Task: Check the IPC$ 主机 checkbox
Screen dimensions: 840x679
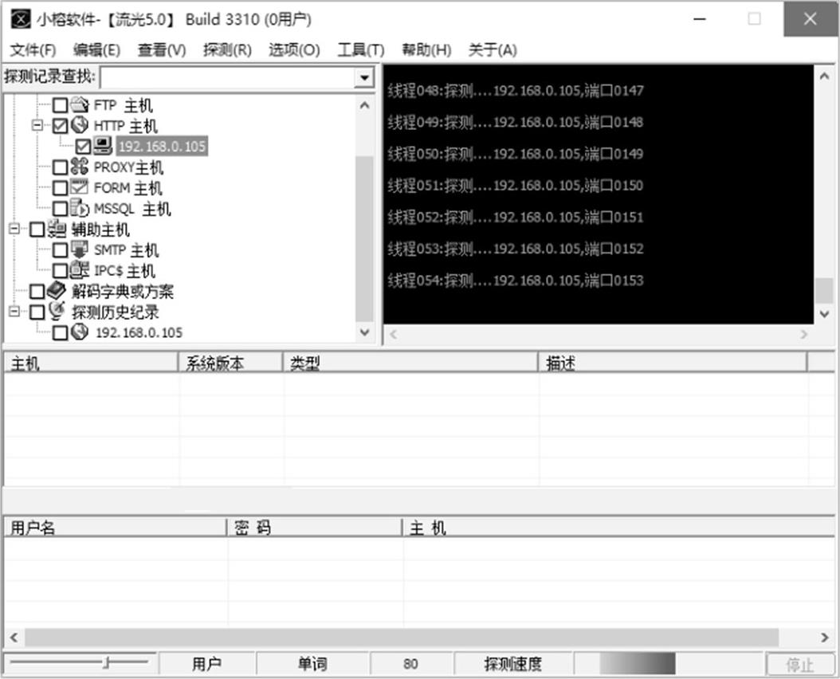Action: (60, 271)
